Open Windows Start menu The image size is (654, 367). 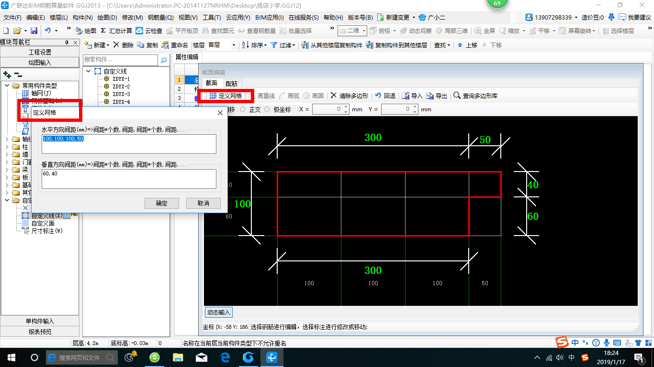pos(11,357)
